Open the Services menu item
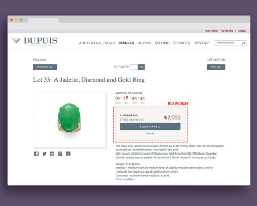Viewport: 257px width, 206px height. pyautogui.click(x=181, y=43)
